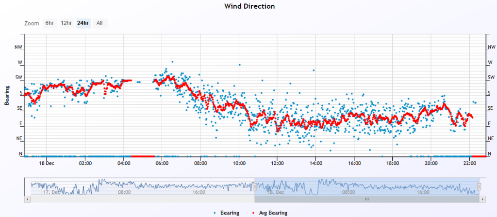Click the 04:00 x-axis label
Image resolution: width=497 pixels, height=217 pixels.
[123, 163]
